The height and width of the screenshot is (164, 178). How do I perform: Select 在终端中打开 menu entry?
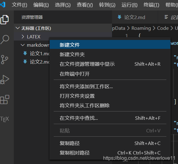coord(110,74)
